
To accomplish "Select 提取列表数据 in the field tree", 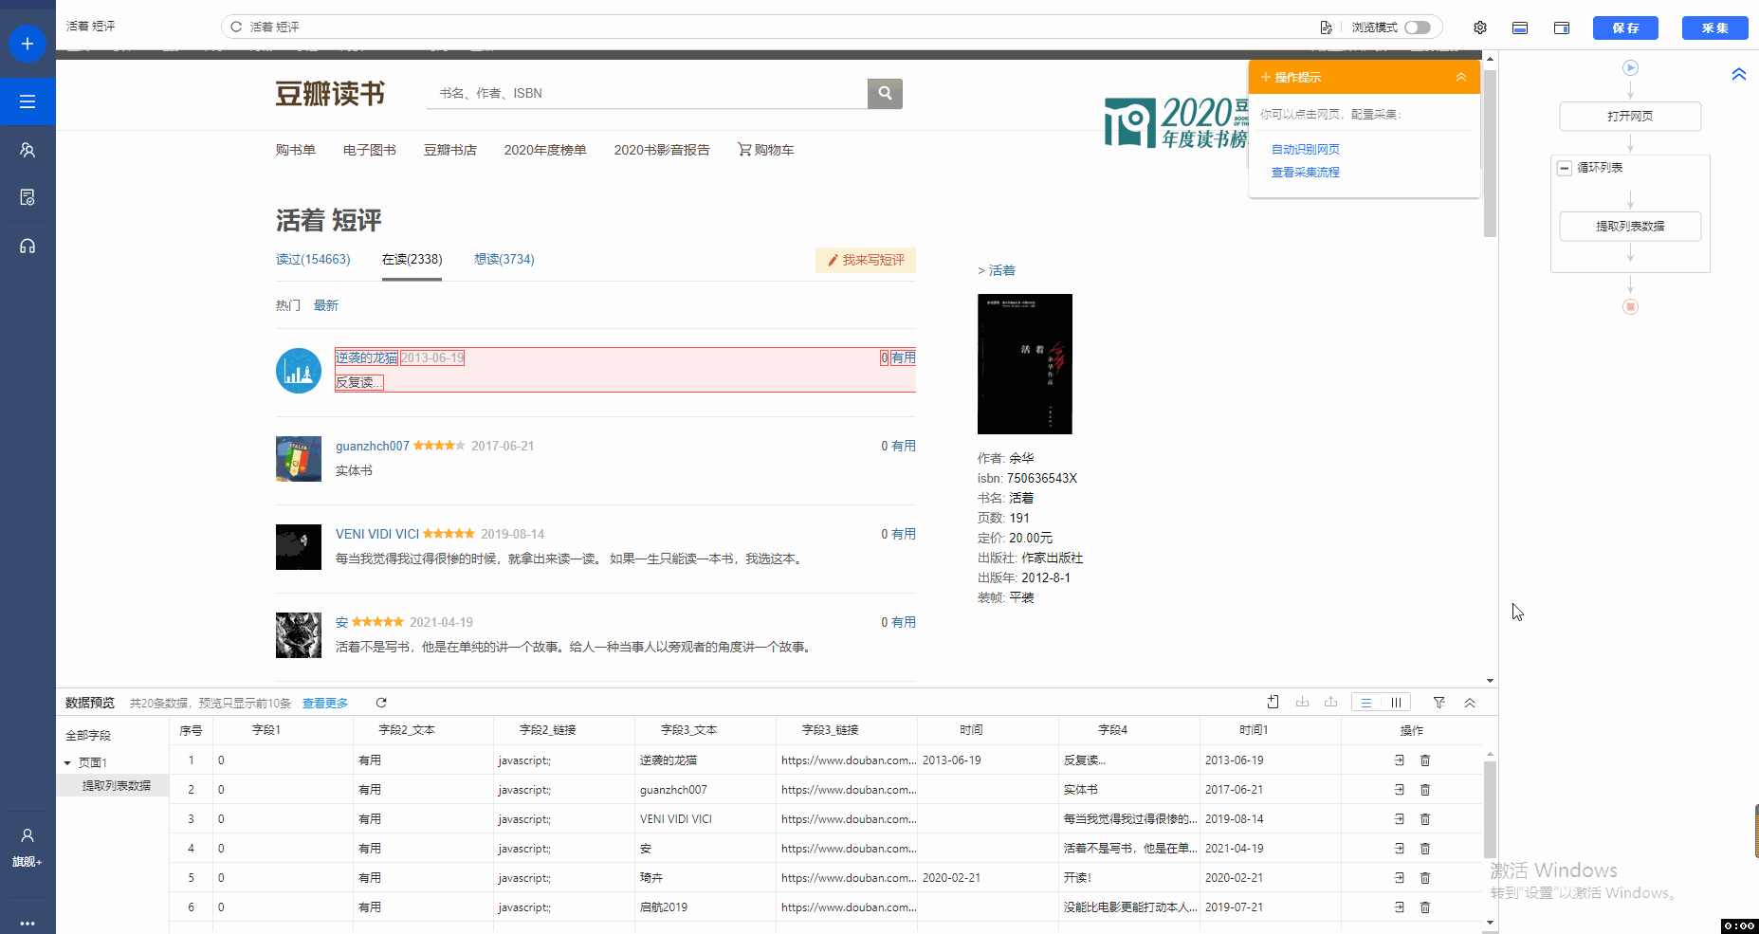I will (x=117, y=785).
